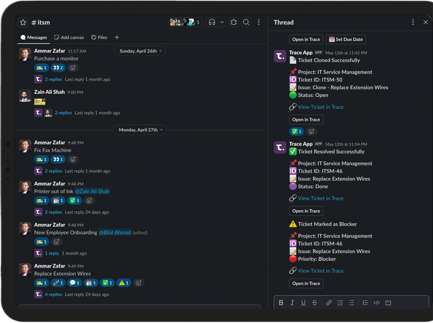Close the Thread panel

click(426, 22)
